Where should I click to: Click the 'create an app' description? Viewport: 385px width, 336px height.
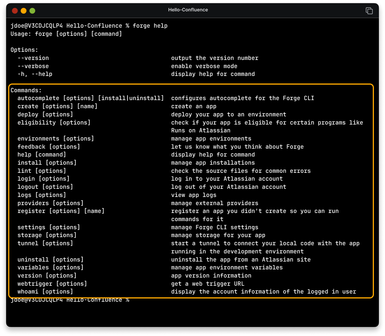coord(194,106)
